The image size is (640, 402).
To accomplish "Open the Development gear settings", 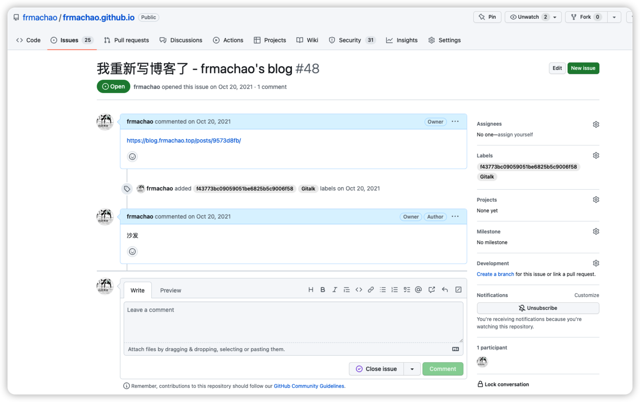I will [x=596, y=263].
